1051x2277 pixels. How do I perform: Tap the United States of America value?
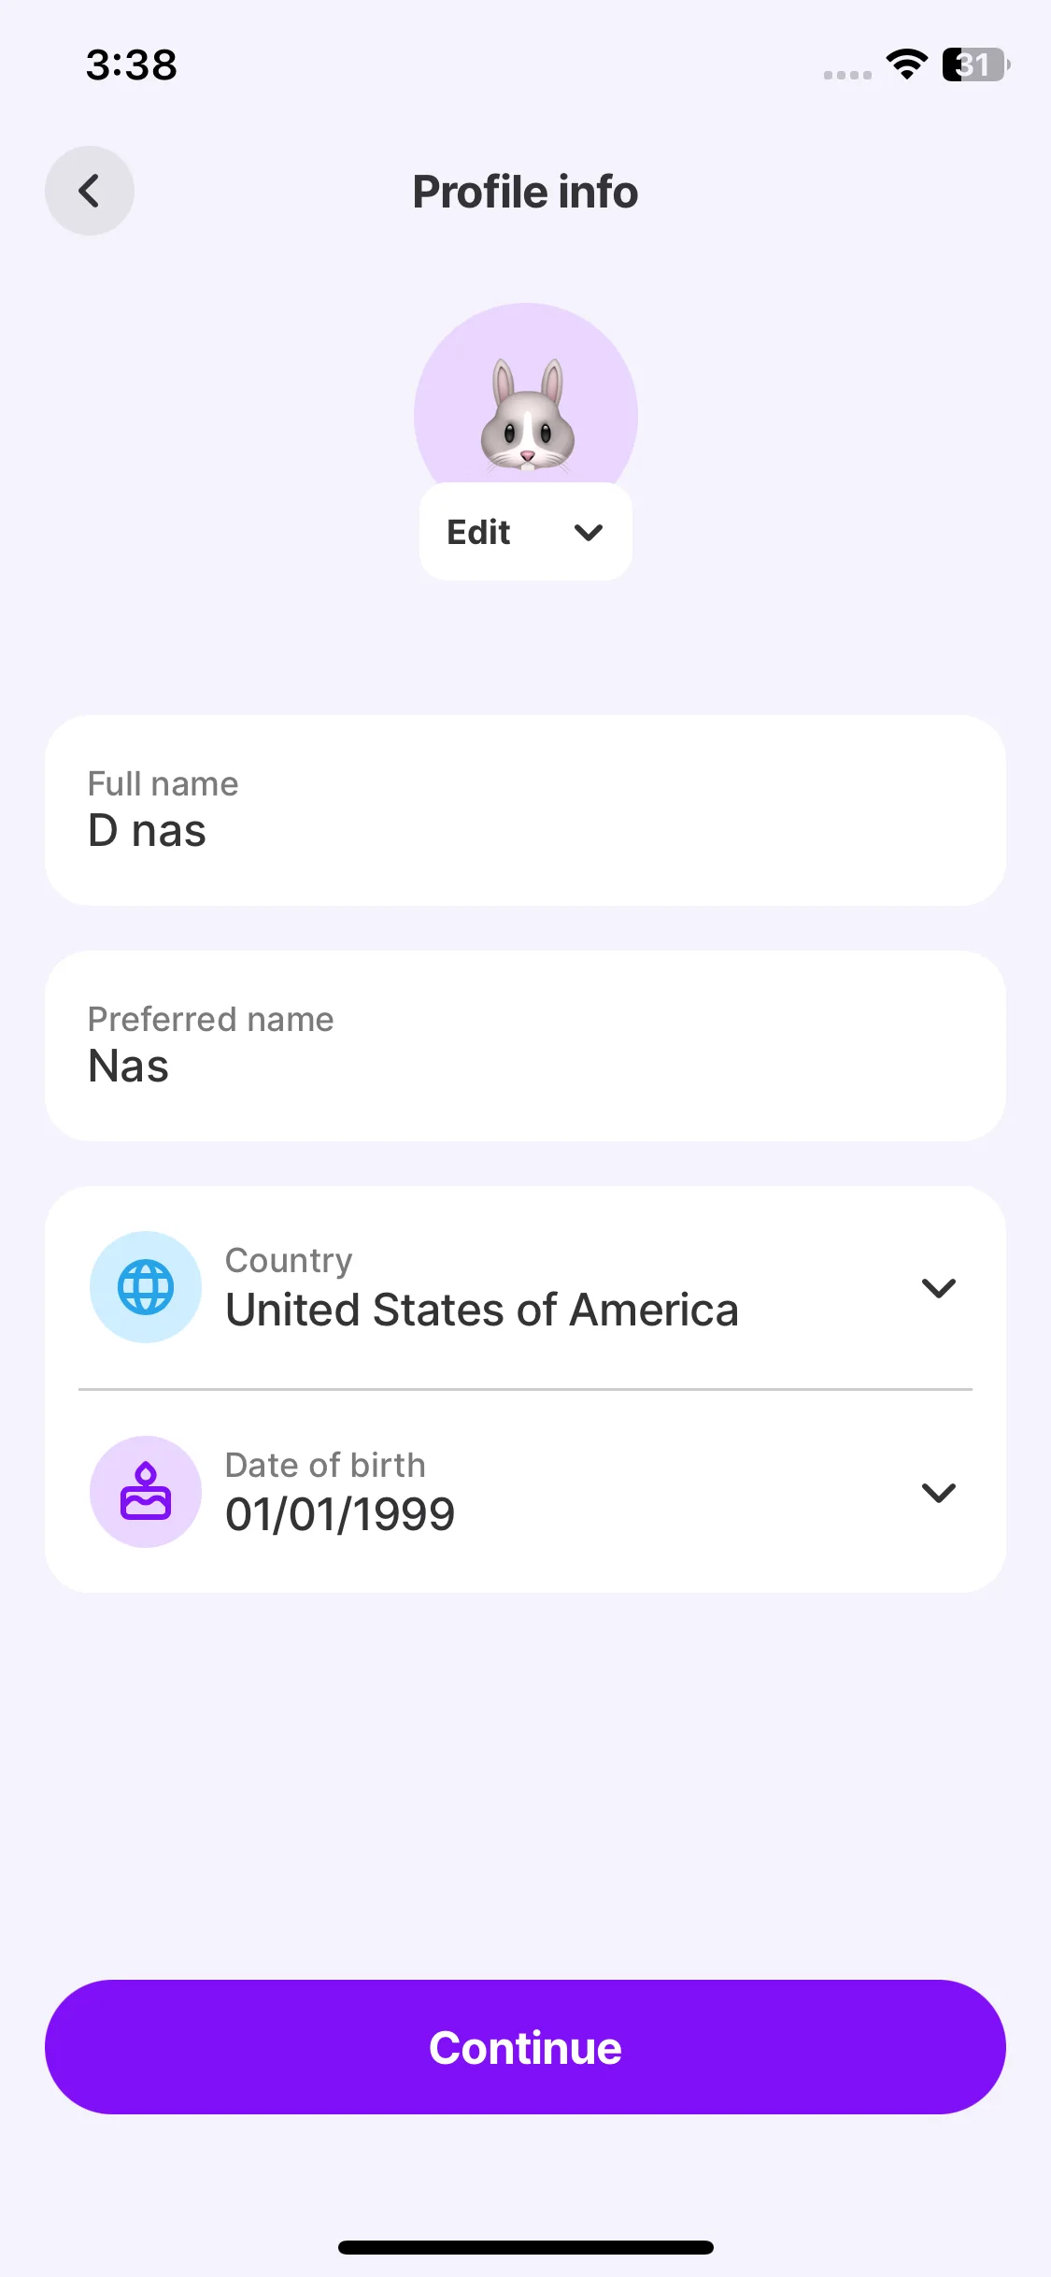point(482,1310)
